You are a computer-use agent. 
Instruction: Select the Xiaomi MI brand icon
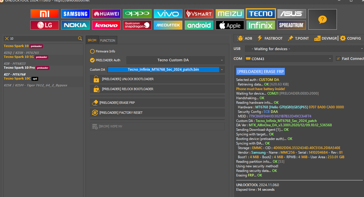[45, 14]
